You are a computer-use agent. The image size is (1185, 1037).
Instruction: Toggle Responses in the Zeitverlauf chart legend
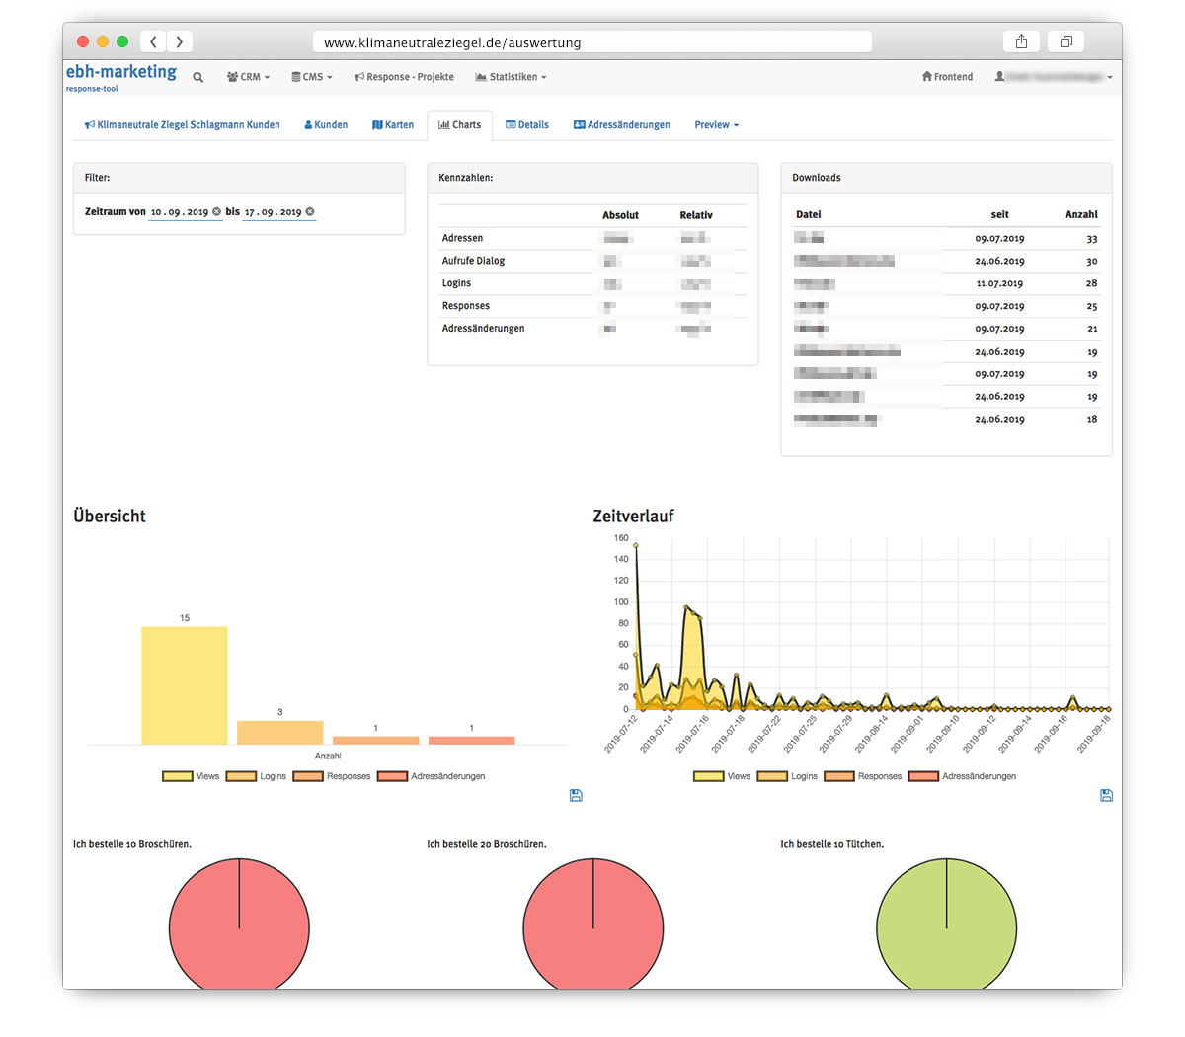click(x=863, y=776)
